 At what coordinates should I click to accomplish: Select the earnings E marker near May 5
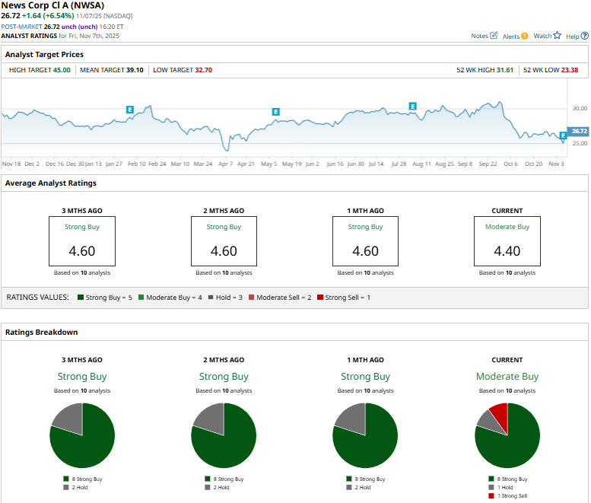pos(276,112)
